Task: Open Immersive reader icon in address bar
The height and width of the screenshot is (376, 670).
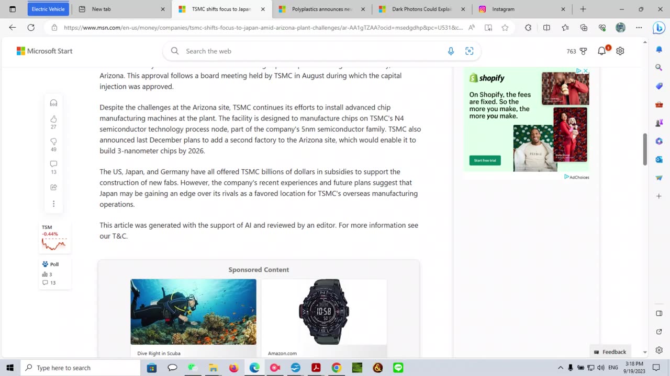Action: click(488, 28)
